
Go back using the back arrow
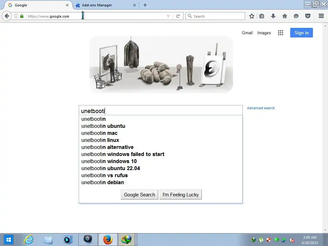[7, 16]
